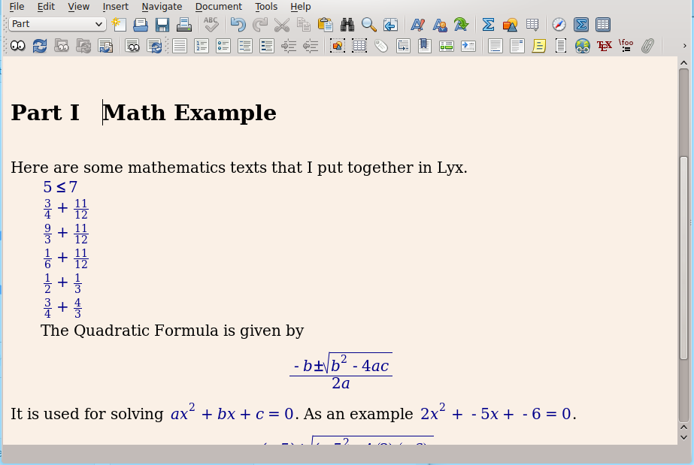This screenshot has height=465, width=694.
Task: Insert a table float
Action: 359,46
